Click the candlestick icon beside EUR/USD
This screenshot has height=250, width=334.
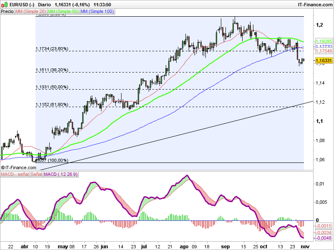[x=5, y=5]
